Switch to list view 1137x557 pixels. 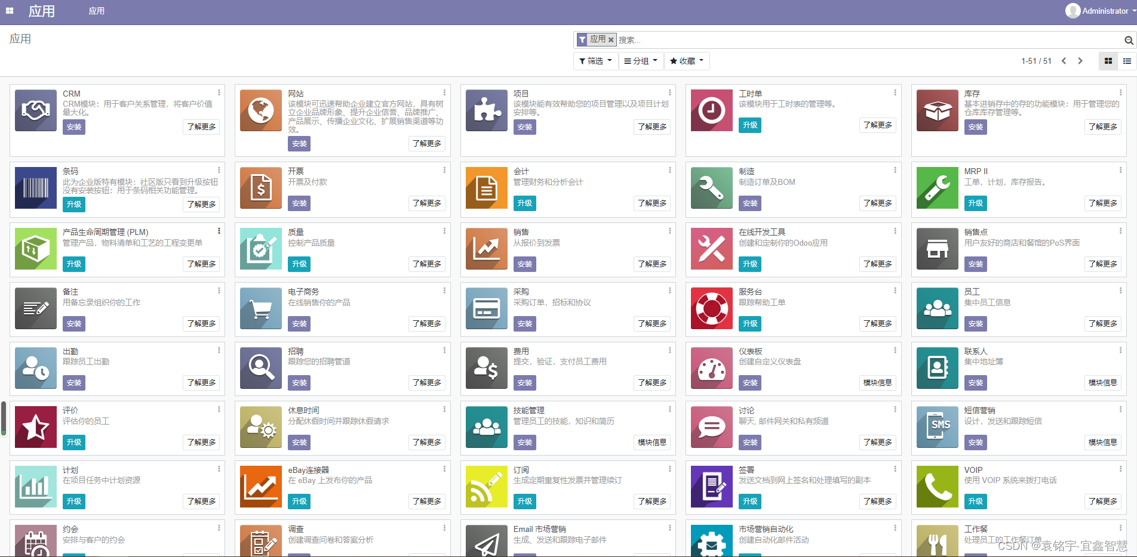[1127, 61]
